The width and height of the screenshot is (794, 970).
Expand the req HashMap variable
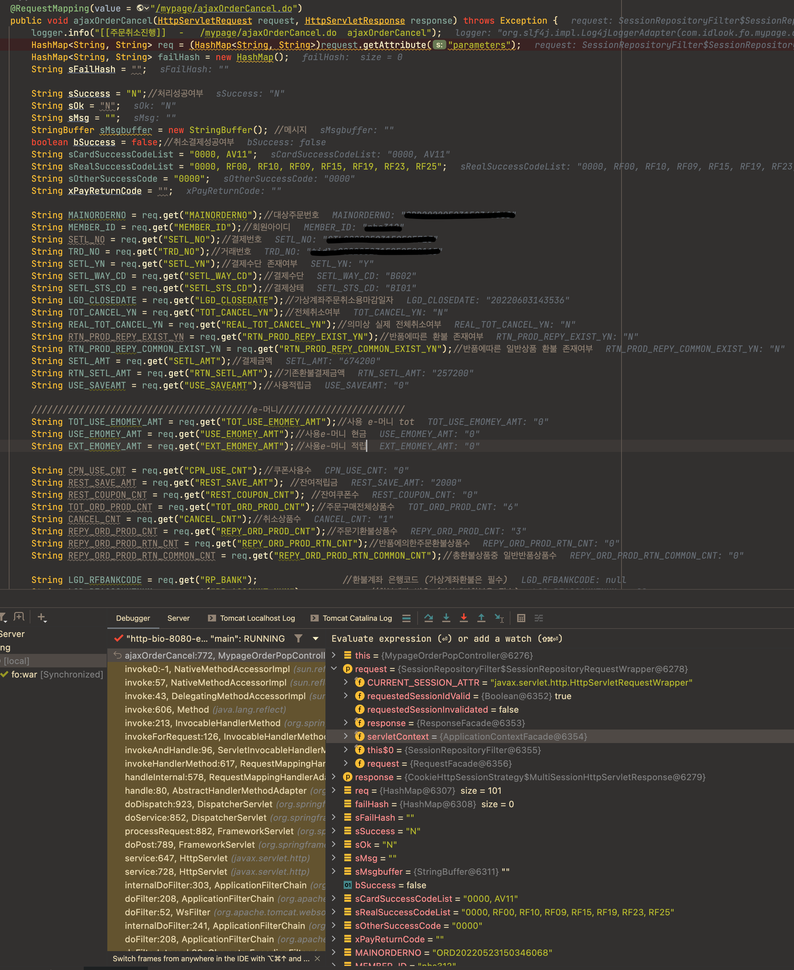(x=334, y=790)
